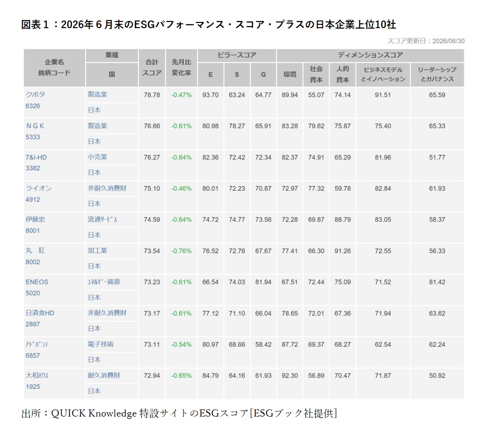Click the 企業名 銘柄コード header
The height and width of the screenshot is (438, 494).
[x=54, y=68]
